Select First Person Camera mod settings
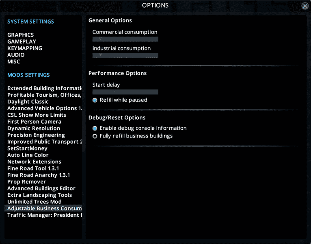Viewport: 311px width, 244px height. 35,122
